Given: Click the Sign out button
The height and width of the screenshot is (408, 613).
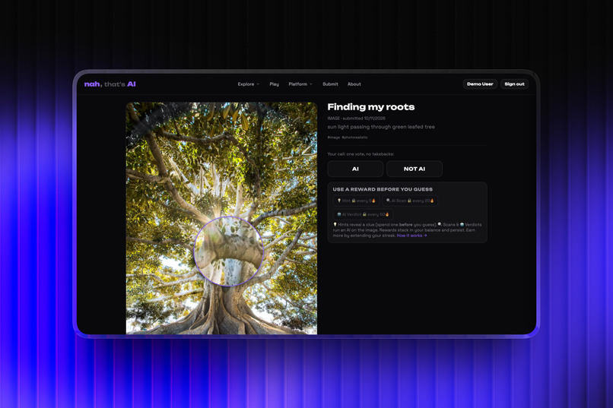Looking at the screenshot, I should pyautogui.click(x=514, y=84).
